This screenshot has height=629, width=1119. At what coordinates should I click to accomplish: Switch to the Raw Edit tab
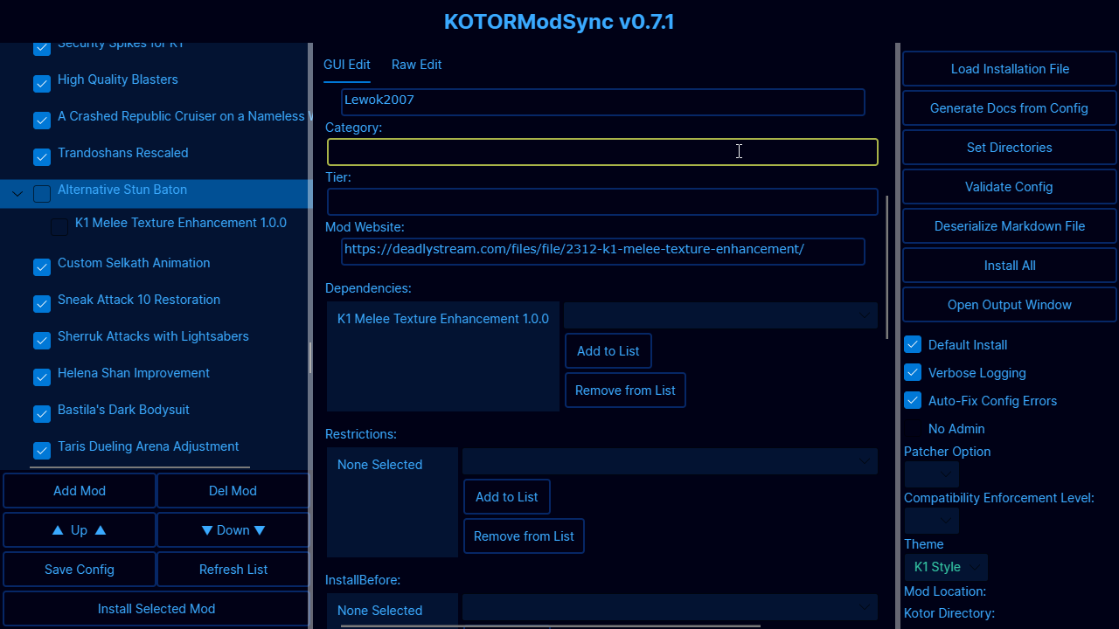pyautogui.click(x=416, y=65)
